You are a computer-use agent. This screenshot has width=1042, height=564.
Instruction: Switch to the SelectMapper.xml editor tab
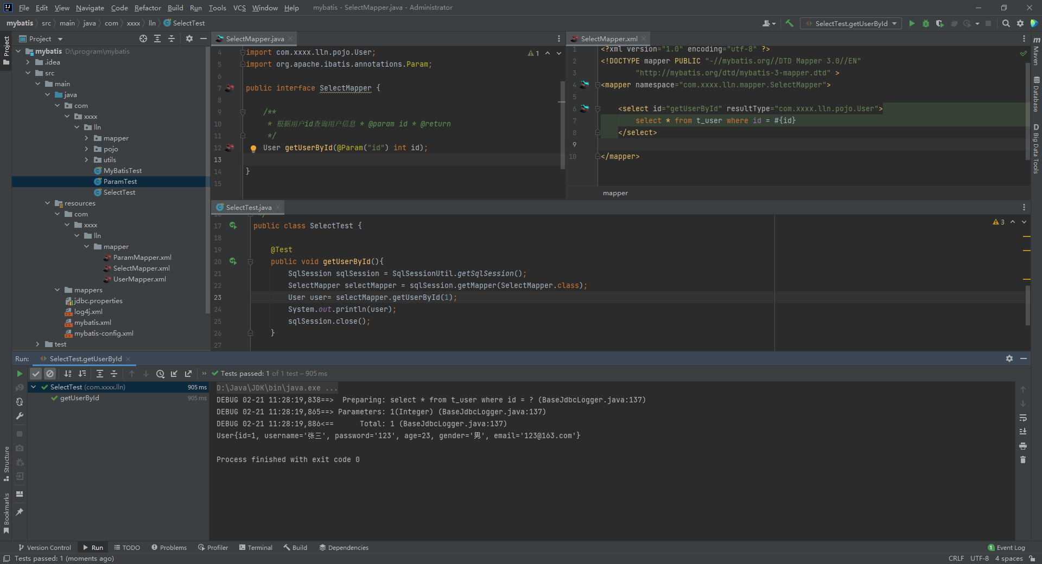tap(608, 39)
